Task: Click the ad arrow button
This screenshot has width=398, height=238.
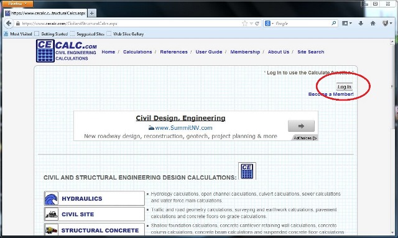Action: point(301,126)
